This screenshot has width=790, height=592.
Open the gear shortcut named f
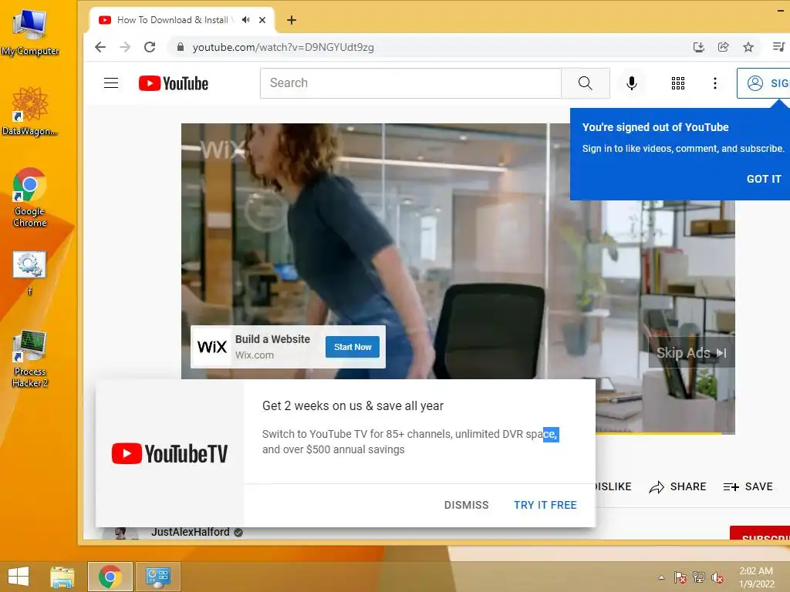click(x=30, y=272)
